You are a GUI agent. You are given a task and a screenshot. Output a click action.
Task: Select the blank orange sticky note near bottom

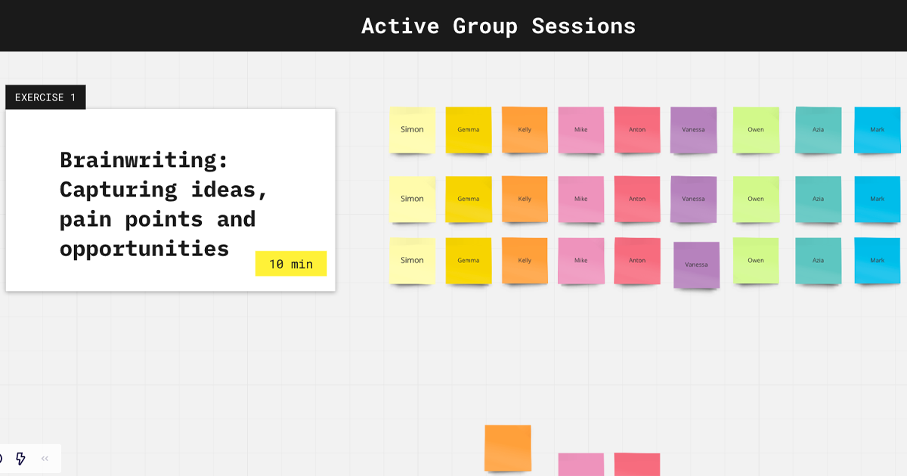tap(508, 447)
